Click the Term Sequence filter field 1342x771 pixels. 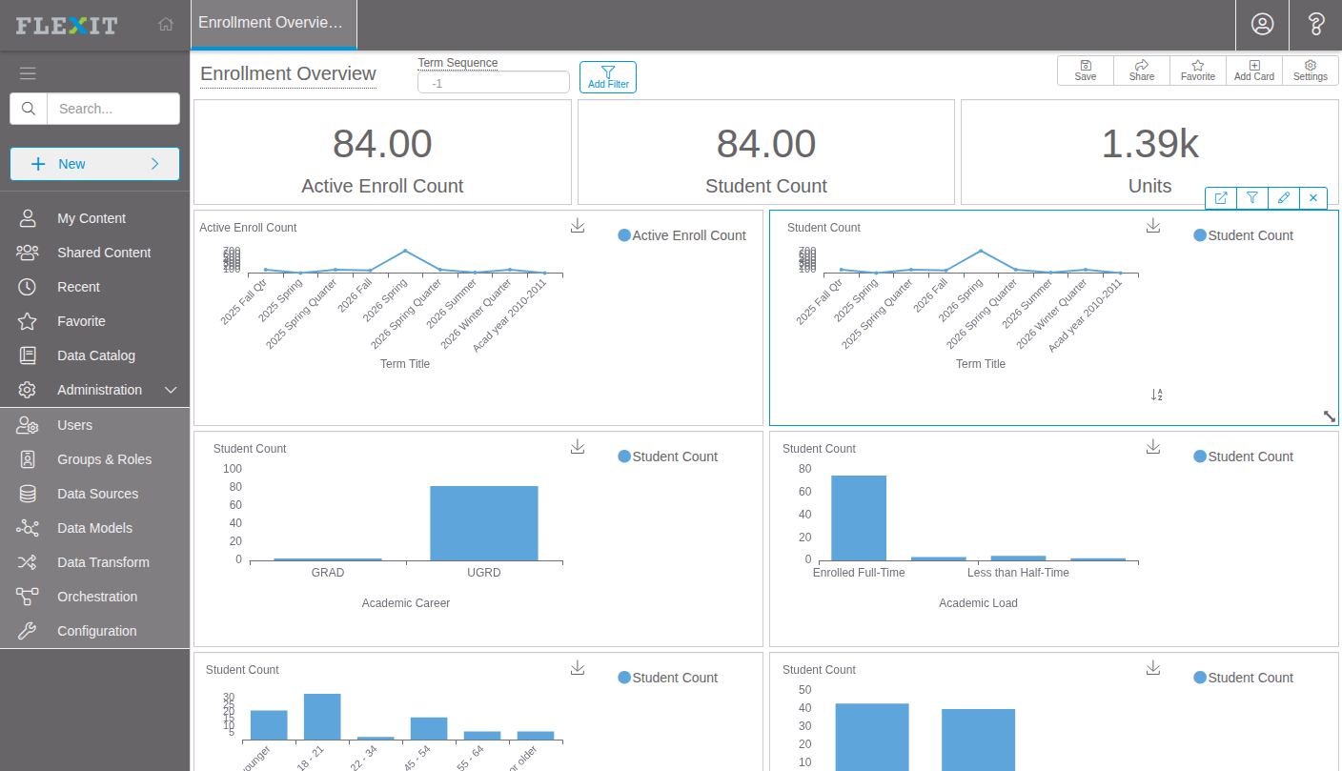(494, 83)
